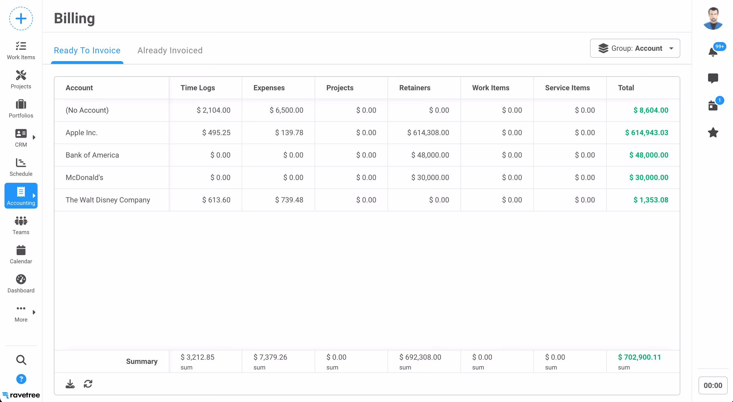Click the $ 614,943.03 total
This screenshot has height=402, width=733.
(x=646, y=133)
